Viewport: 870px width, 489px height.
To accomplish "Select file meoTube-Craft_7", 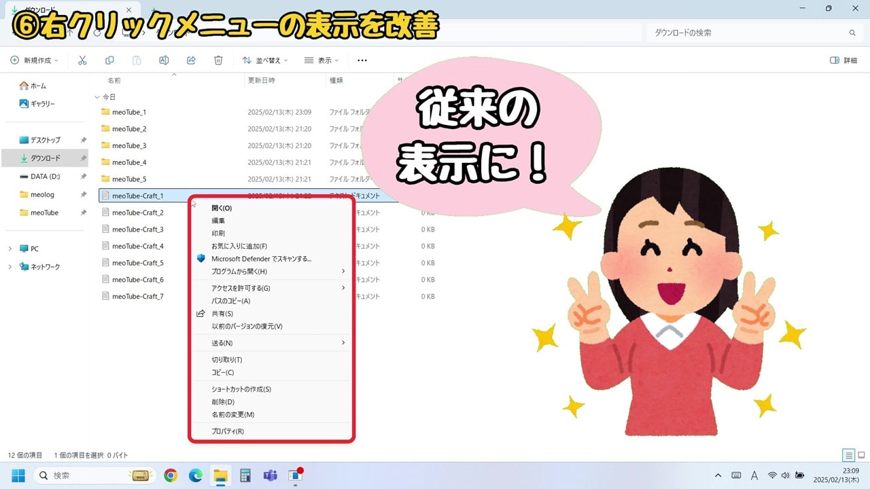I will [x=138, y=296].
